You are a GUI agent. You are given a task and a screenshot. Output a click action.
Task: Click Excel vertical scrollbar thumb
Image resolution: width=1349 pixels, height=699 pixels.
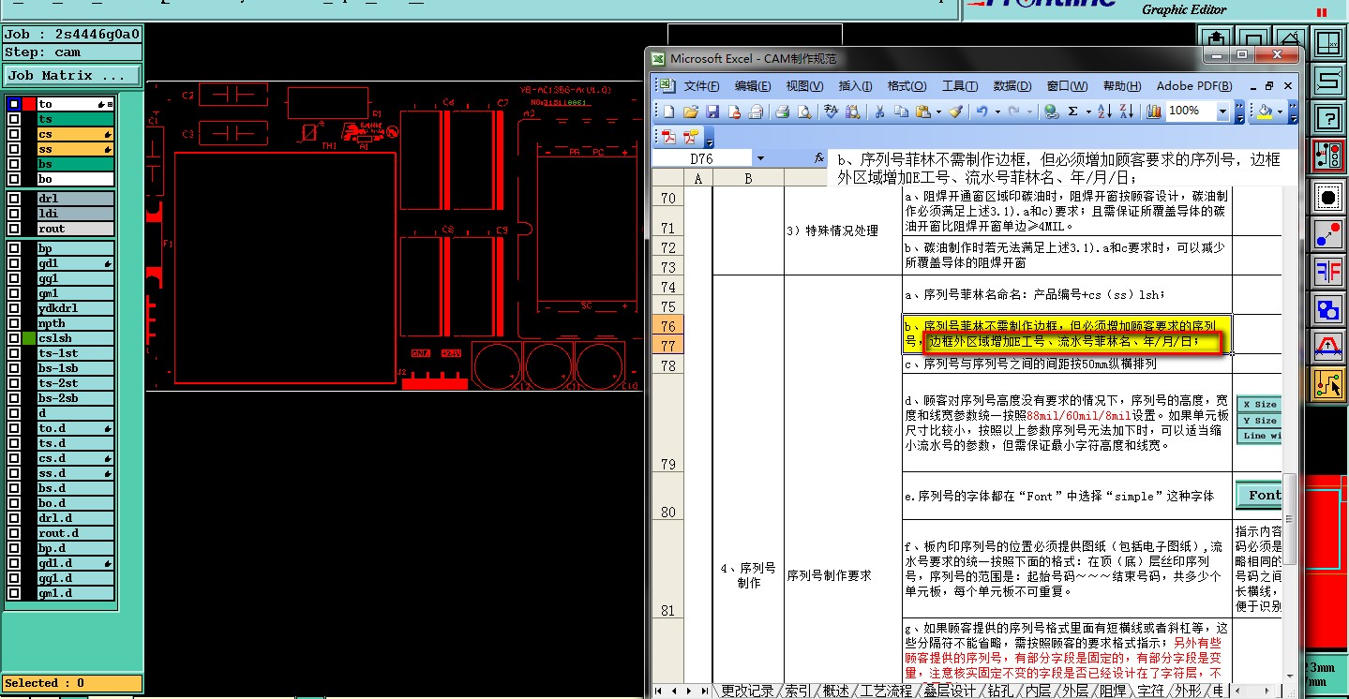[1290, 519]
